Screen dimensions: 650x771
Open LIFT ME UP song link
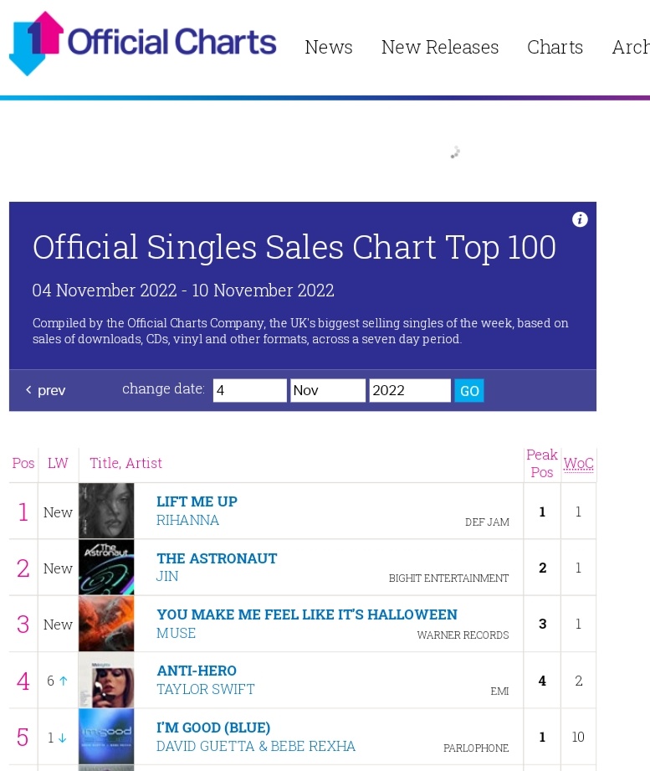coord(197,501)
